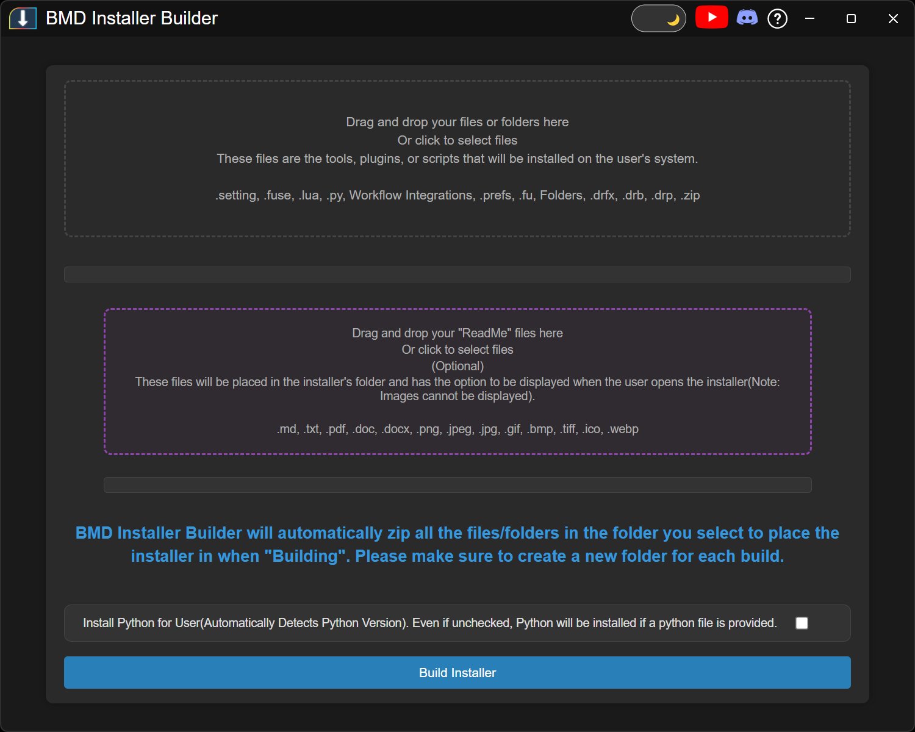Click "Drag and drop your files or folders here"
915x732 pixels.
(457, 122)
